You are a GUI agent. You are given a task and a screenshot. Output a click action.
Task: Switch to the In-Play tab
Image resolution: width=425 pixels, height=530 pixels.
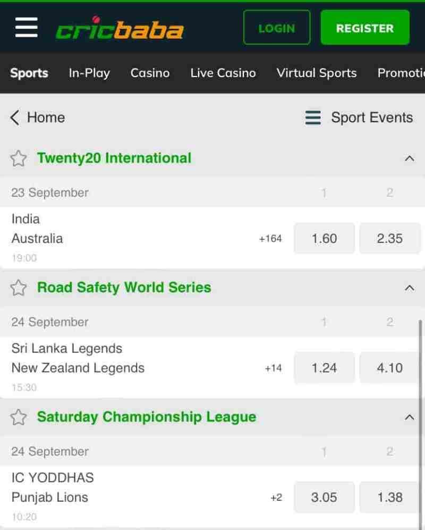pyautogui.click(x=89, y=73)
